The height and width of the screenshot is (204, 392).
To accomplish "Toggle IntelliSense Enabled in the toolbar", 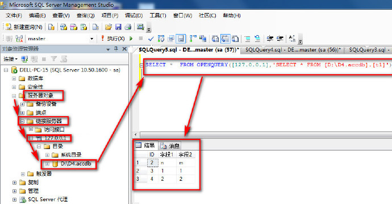I will click(181, 39).
